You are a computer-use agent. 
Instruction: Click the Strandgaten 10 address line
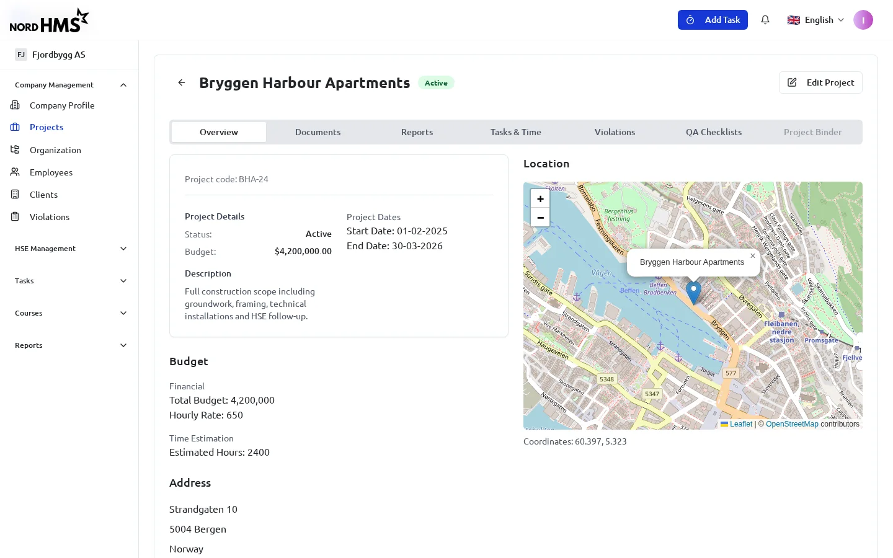coord(203,509)
